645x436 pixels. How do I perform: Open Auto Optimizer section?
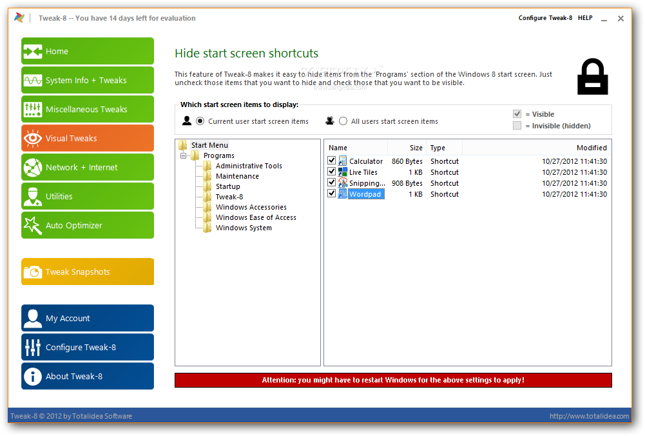[x=88, y=225]
